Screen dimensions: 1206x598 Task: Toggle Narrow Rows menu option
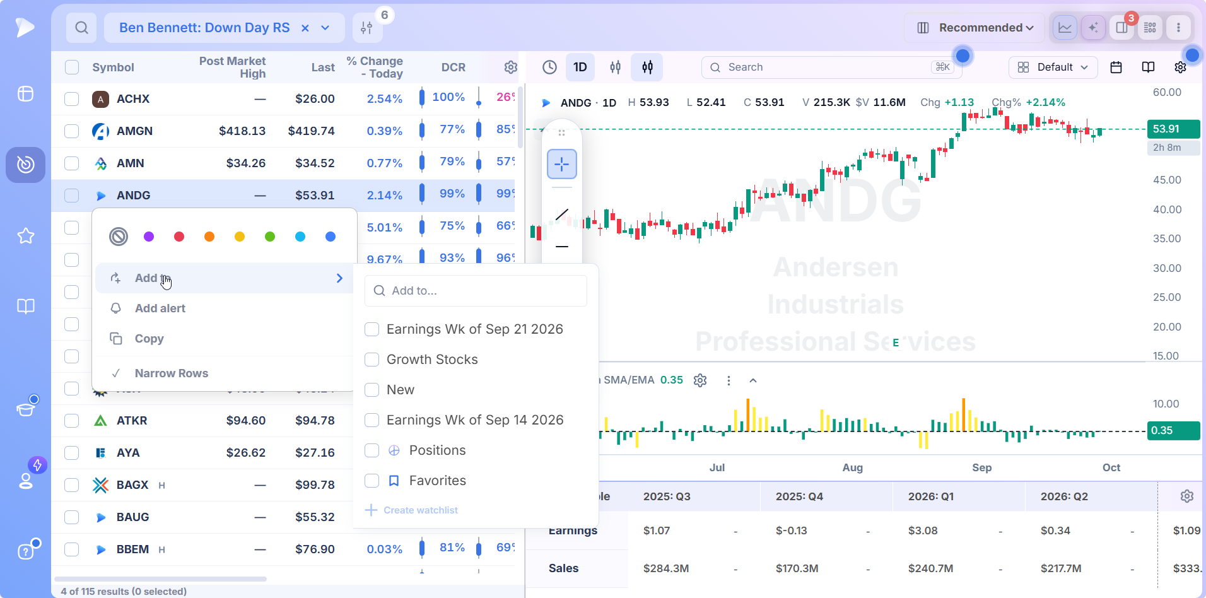(x=225, y=373)
